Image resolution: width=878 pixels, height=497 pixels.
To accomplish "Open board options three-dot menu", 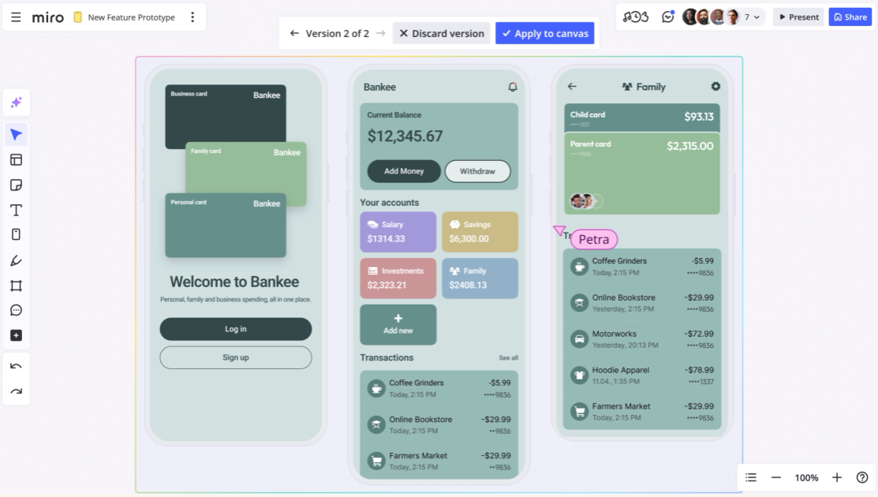I will (x=192, y=17).
